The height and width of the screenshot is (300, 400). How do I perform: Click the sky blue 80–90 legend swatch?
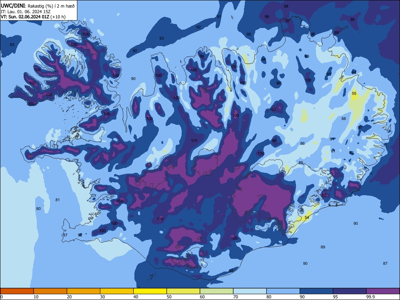tap(283, 291)
